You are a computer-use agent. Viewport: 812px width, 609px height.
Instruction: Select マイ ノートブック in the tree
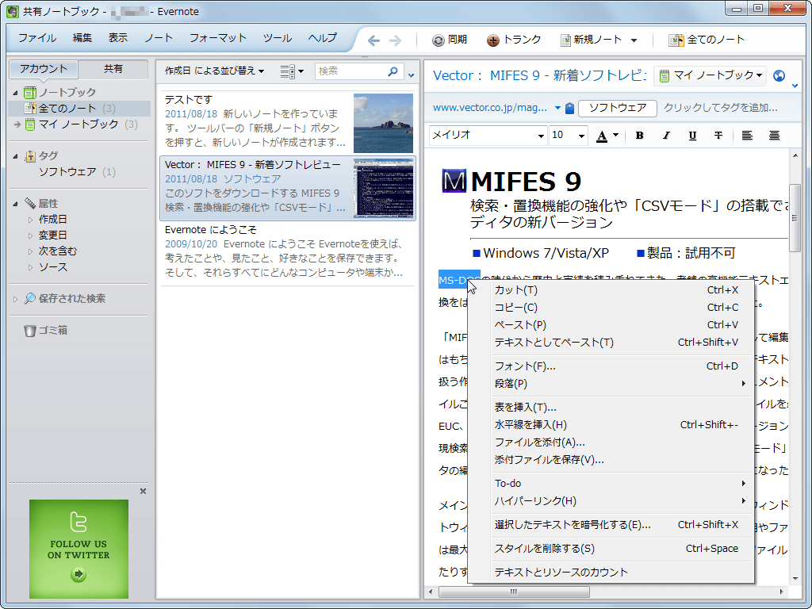(x=80, y=124)
